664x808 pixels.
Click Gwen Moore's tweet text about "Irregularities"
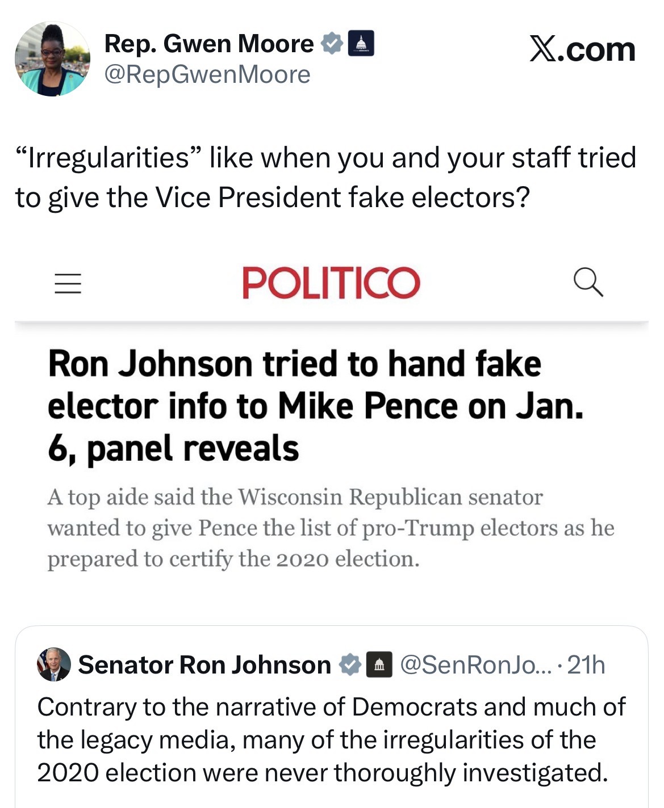pos(325,177)
